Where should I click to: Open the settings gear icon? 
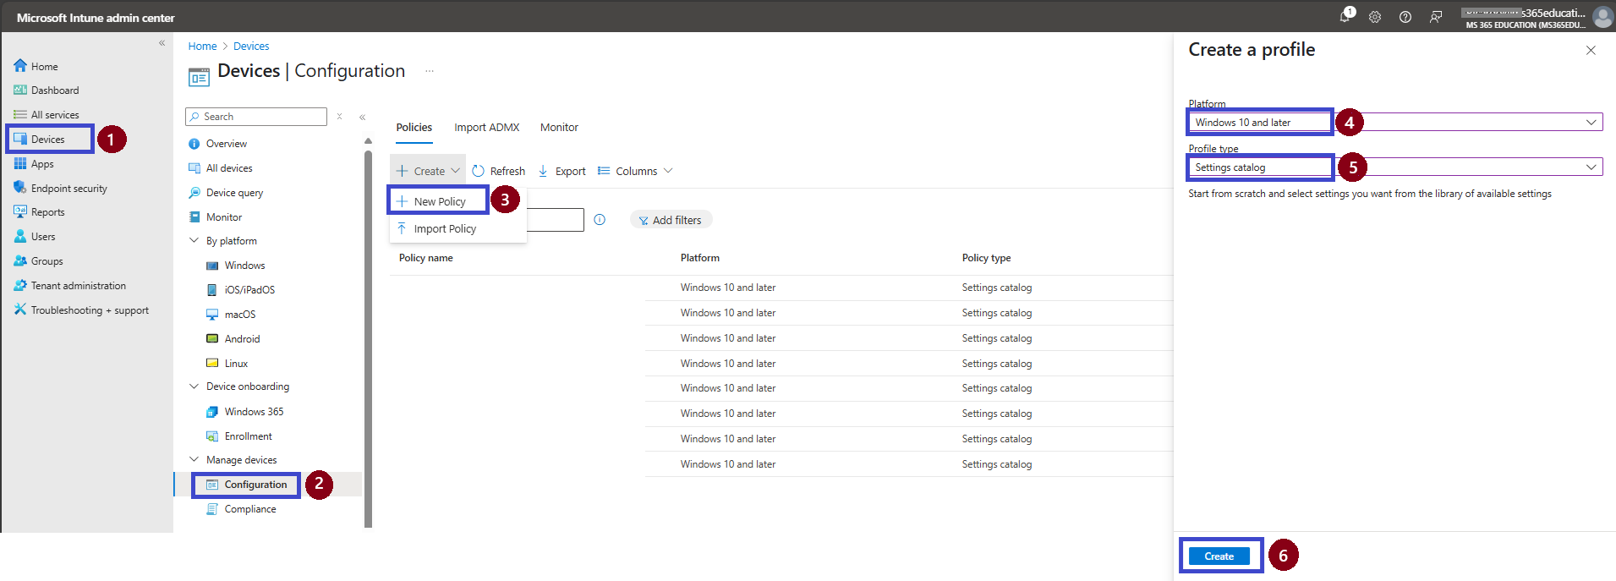1375,17
